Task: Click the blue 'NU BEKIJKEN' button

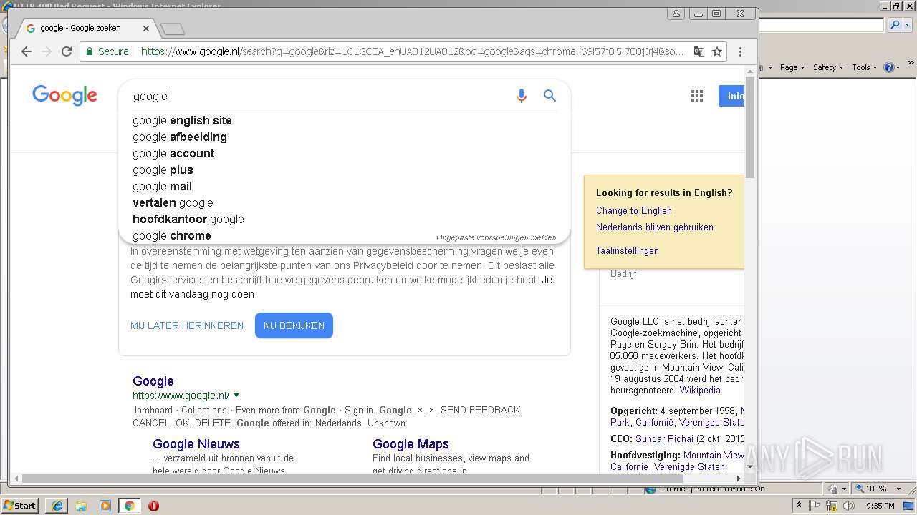Action: 294,325
